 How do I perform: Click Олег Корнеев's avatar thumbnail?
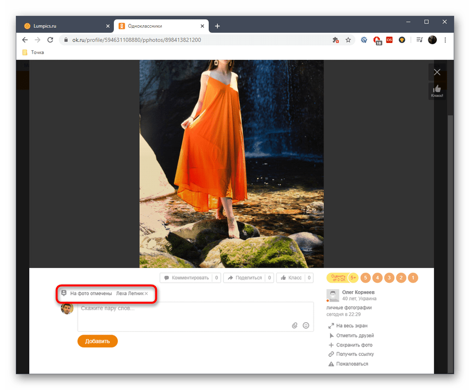point(333,296)
